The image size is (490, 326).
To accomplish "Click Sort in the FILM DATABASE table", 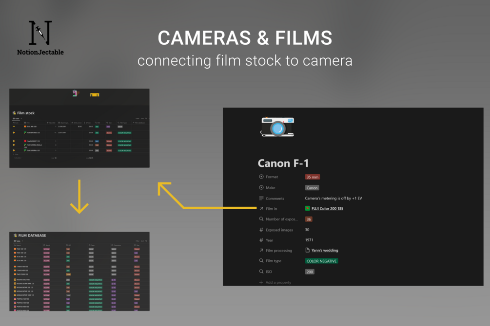I will pos(142,241).
